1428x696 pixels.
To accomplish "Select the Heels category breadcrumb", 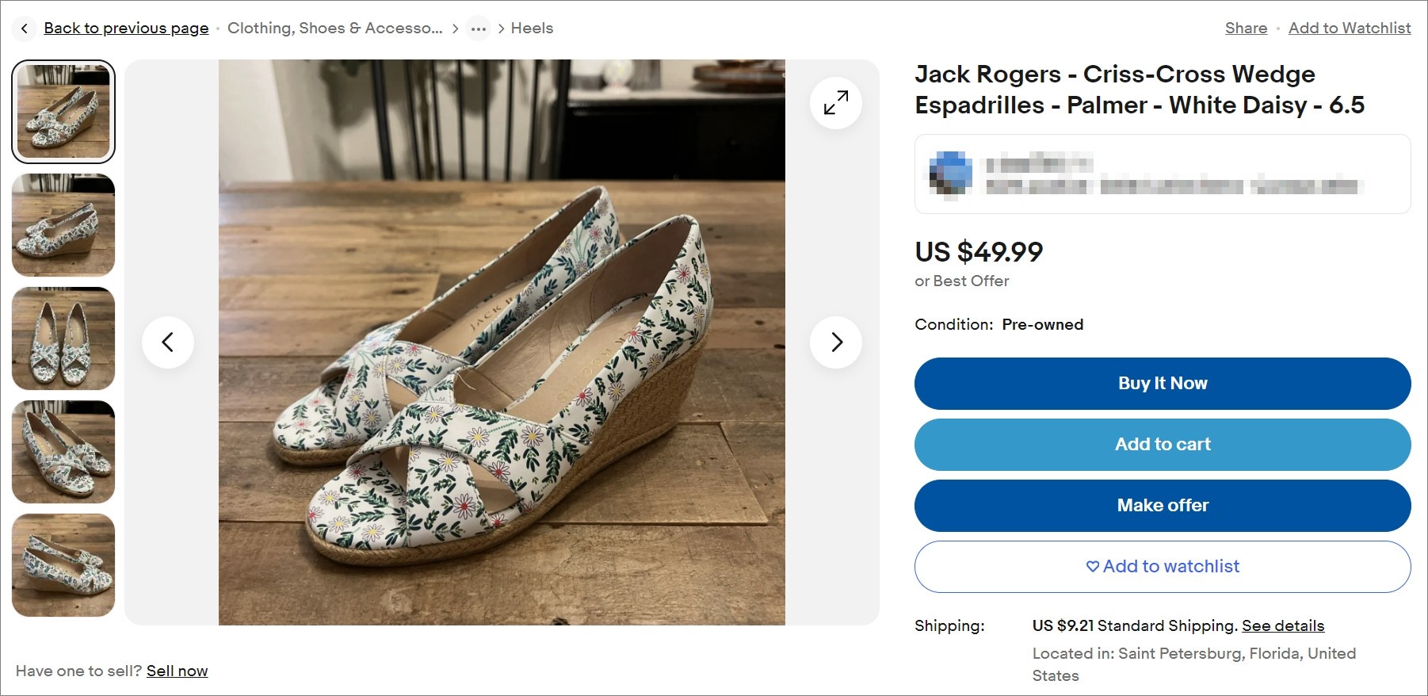I will point(531,28).
